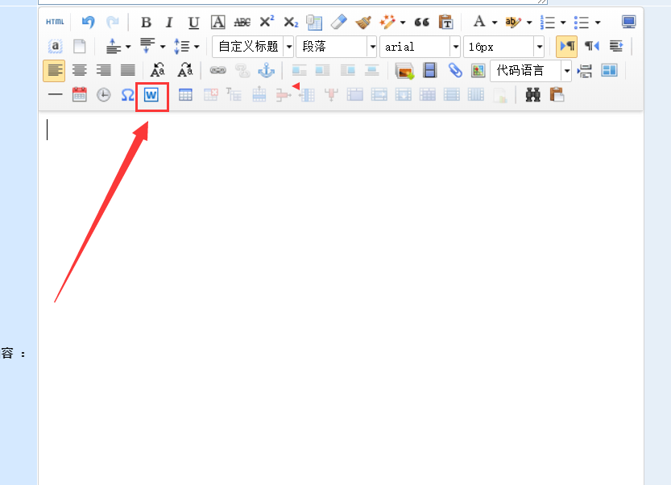Insert date using the calendar icon
671x485 pixels.
(80, 95)
